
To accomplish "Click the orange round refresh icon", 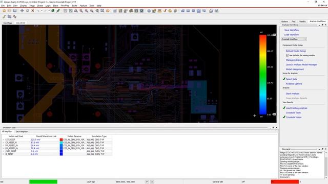I will coord(108,11).
